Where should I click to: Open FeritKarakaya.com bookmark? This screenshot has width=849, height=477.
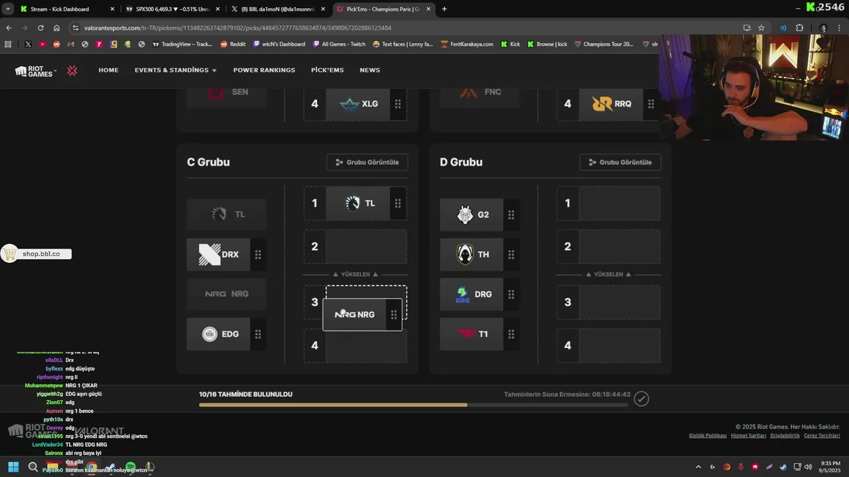467,44
